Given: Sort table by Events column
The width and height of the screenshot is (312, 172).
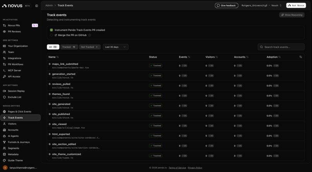Looking at the screenshot, I should tap(185, 57).
